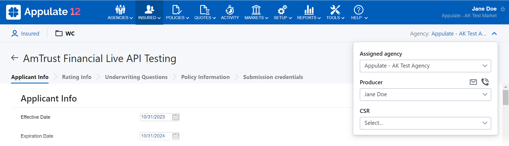Viewport: 509px width, 146px height.
Task: Click the Insured breadcrumb link
Action: (x=25, y=34)
